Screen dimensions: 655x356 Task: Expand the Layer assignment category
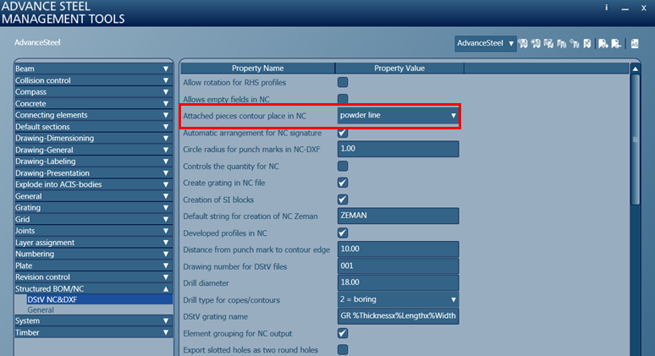pyautogui.click(x=94, y=243)
